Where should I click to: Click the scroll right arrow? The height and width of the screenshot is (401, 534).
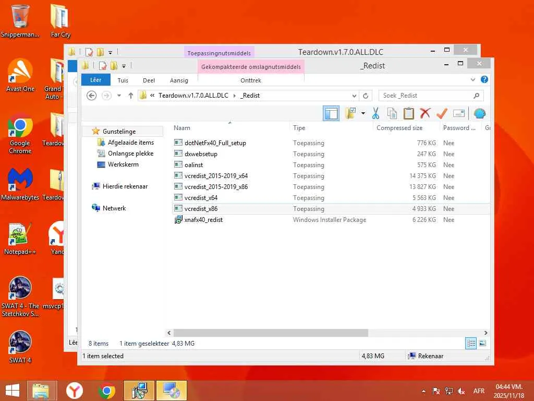(x=486, y=333)
